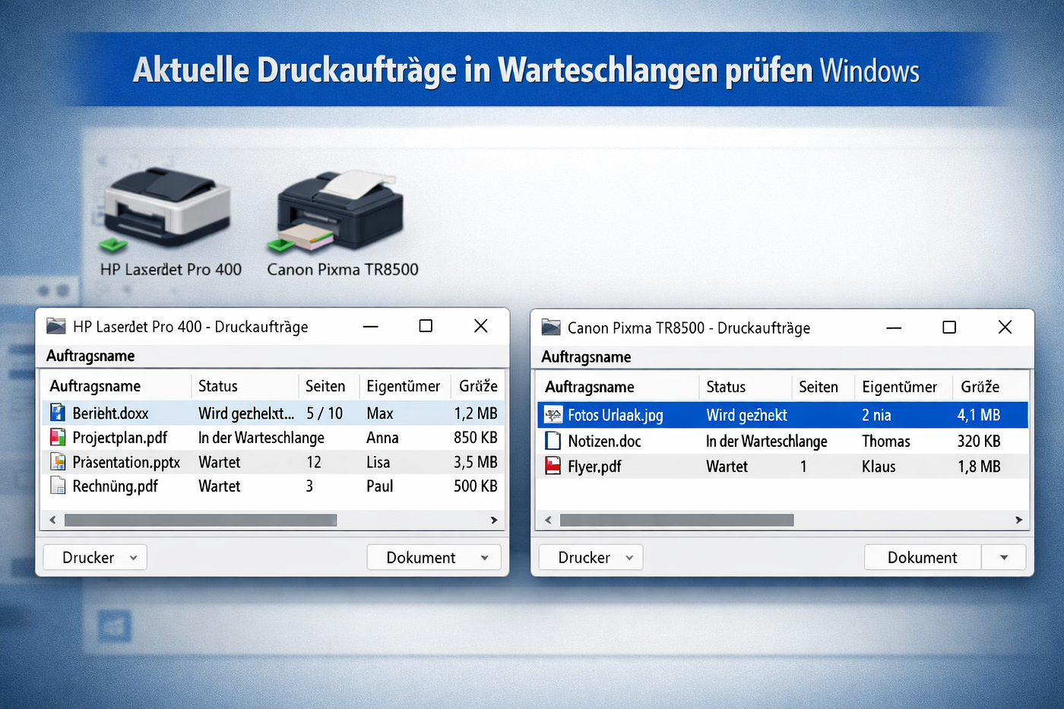Click owner "Anna" in the HP queue
This screenshot has height=709, width=1064.
(382, 438)
